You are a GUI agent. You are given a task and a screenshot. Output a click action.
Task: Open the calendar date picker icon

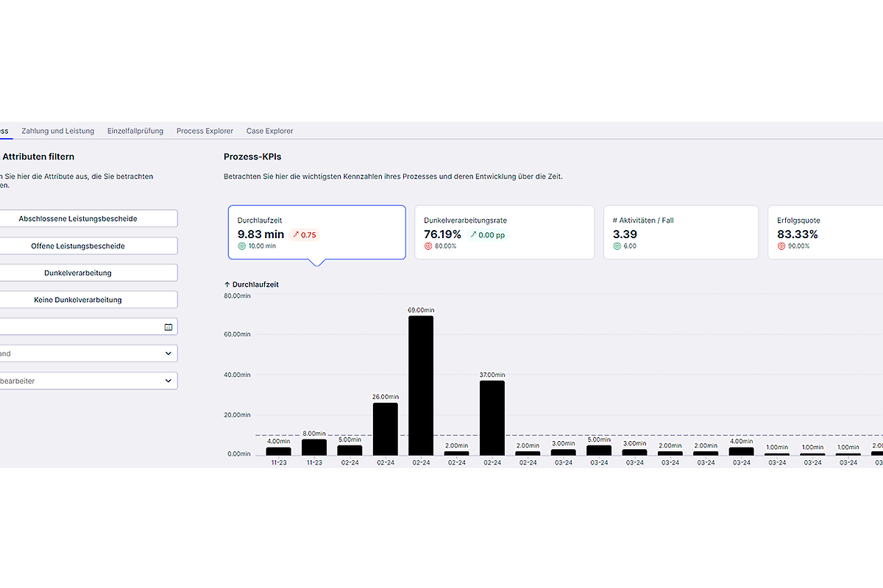point(168,327)
